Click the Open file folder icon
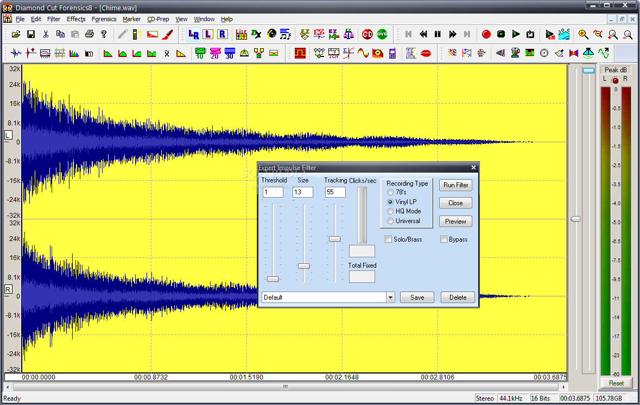The width and height of the screenshot is (640, 405). click(16, 34)
